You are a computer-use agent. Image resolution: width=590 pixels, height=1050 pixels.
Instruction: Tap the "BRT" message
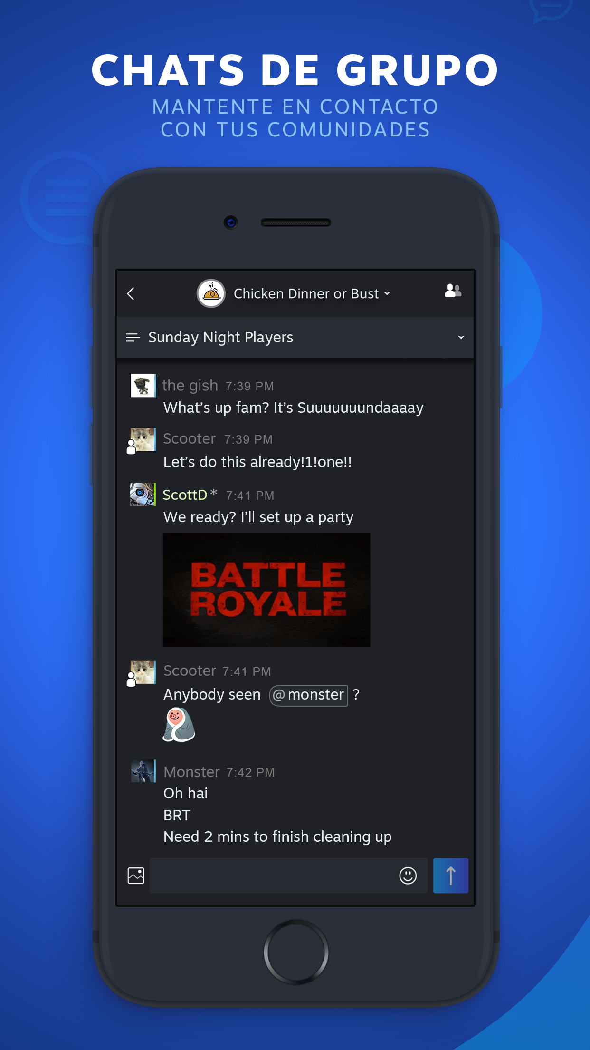click(177, 815)
